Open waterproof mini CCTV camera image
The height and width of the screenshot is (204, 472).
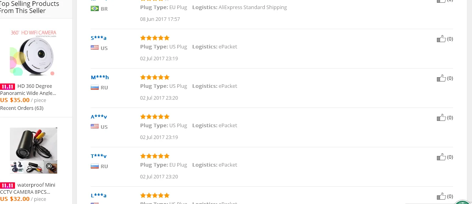click(34, 150)
